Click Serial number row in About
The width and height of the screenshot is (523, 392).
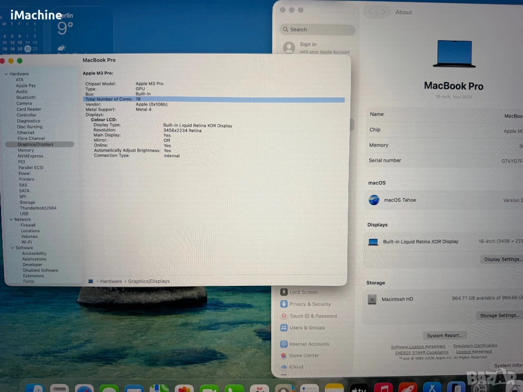pyautogui.click(x=445, y=161)
